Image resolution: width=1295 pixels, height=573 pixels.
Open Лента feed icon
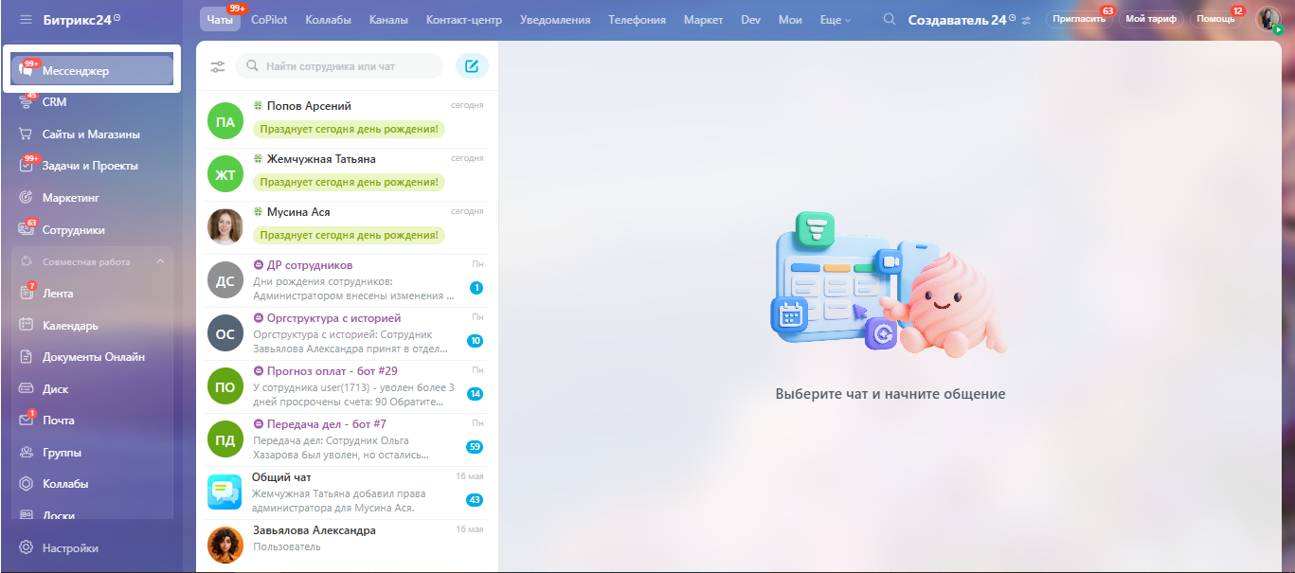click(27, 294)
